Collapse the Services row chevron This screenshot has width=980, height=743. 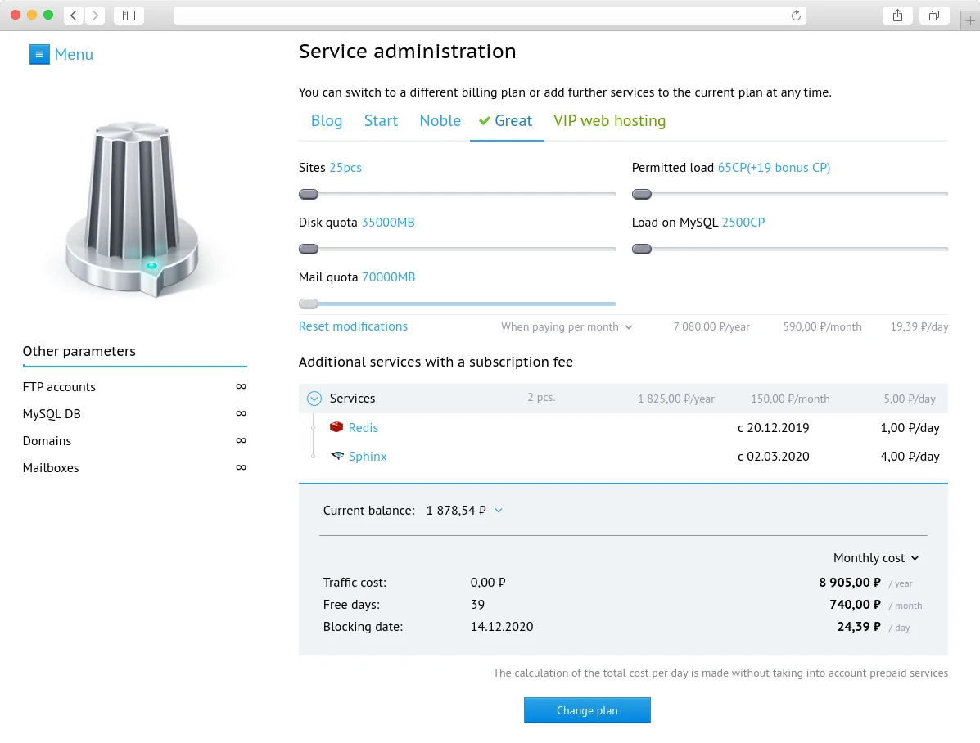pos(314,398)
